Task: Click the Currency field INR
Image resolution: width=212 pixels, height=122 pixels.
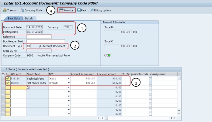Action: (x=68, y=27)
